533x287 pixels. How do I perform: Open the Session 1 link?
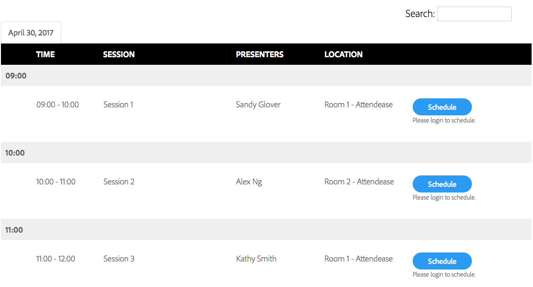pyautogui.click(x=118, y=104)
